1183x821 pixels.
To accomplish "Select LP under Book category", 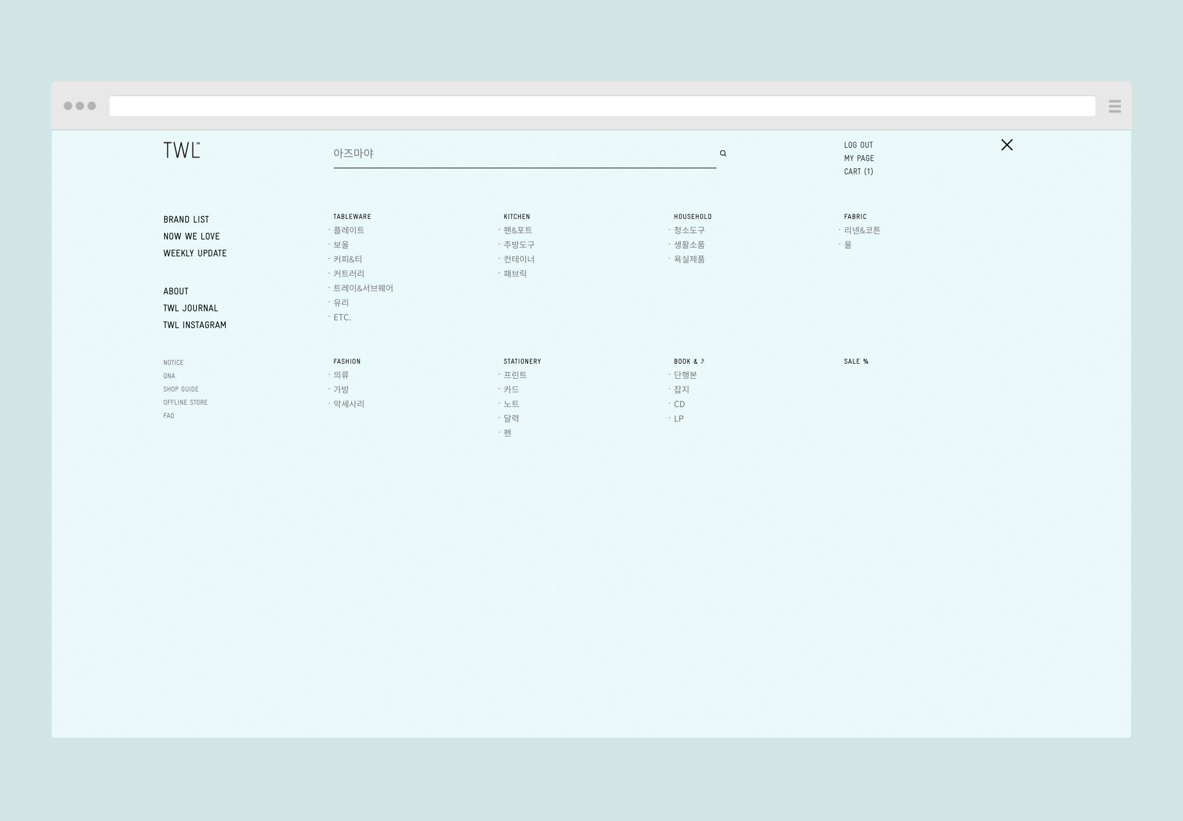I will click(x=678, y=419).
